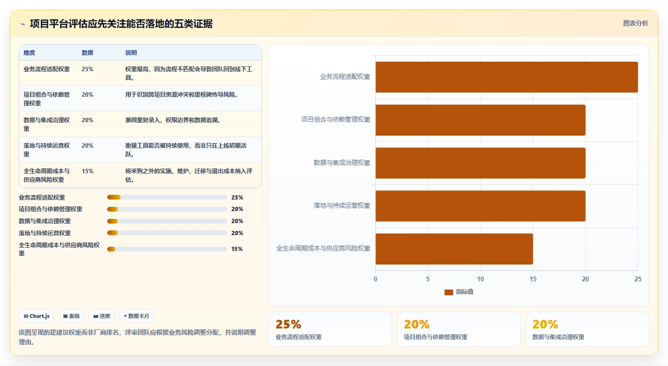Click the x-axis tick value 15
Viewport: 668px width, 366px height.
pyautogui.click(x=533, y=279)
